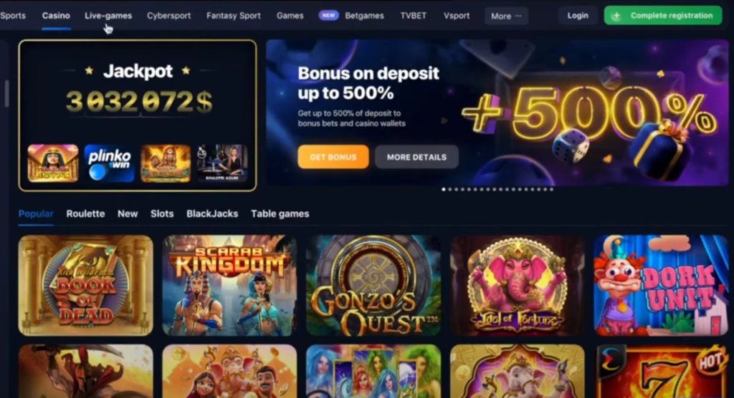Screen dimensions: 734x398
Task: Click the NEW badge beside Betgames
Action: click(x=328, y=16)
